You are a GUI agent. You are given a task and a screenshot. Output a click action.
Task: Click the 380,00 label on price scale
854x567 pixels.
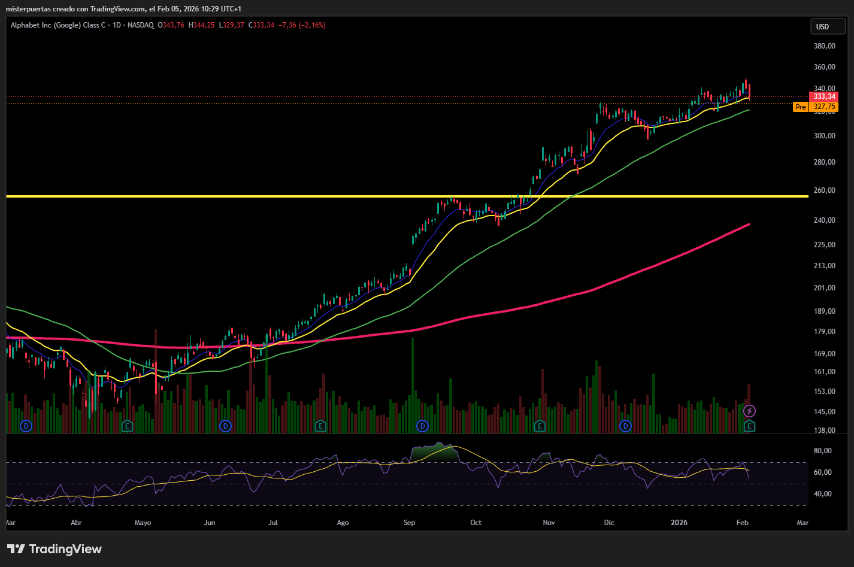824,46
